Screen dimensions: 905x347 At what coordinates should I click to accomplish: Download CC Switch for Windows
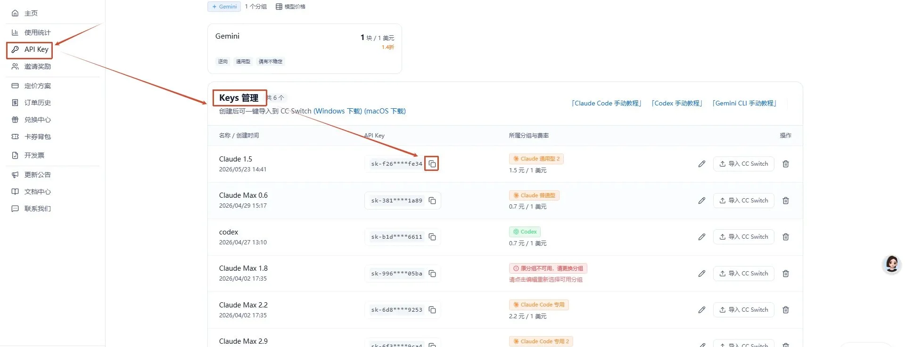point(337,111)
